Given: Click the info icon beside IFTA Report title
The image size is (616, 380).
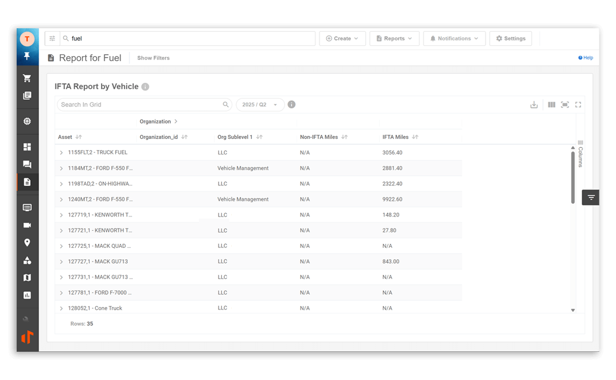Looking at the screenshot, I should (145, 86).
